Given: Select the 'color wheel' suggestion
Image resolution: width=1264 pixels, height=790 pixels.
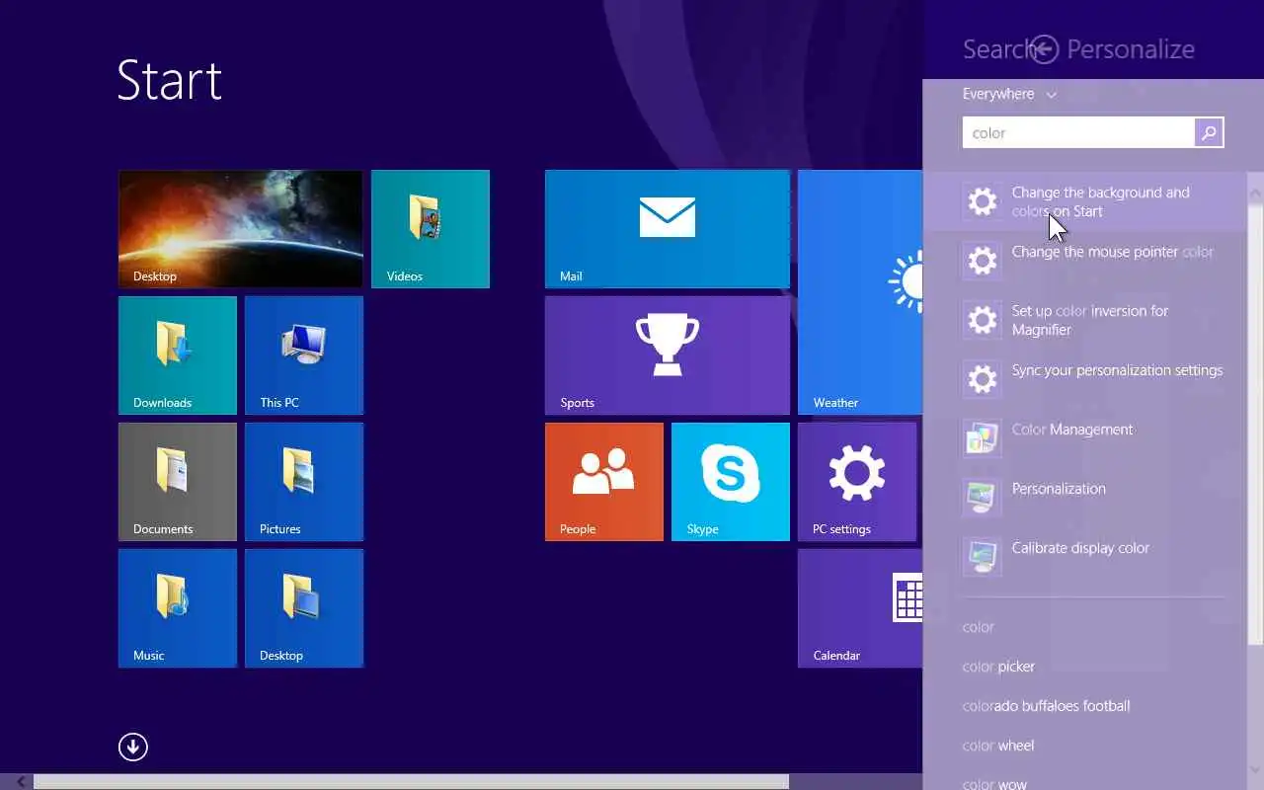Looking at the screenshot, I should (x=998, y=746).
